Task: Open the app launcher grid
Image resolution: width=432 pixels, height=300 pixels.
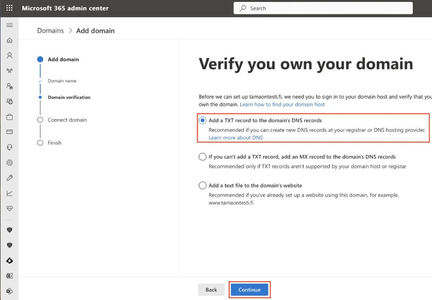Action: [x=10, y=8]
